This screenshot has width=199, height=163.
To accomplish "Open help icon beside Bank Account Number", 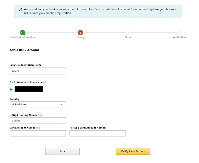I will coord(38,128).
